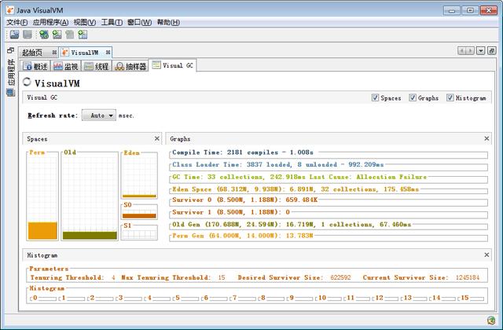Open the document list dropdown arrow
The image size is (503, 330).
tap(480, 50)
